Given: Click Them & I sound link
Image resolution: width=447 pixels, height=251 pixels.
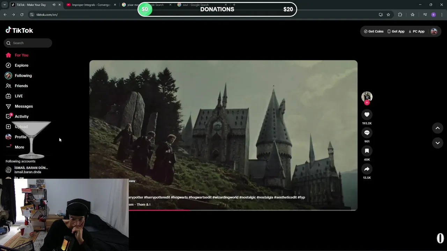Looking at the screenshot, I should pos(140,205).
